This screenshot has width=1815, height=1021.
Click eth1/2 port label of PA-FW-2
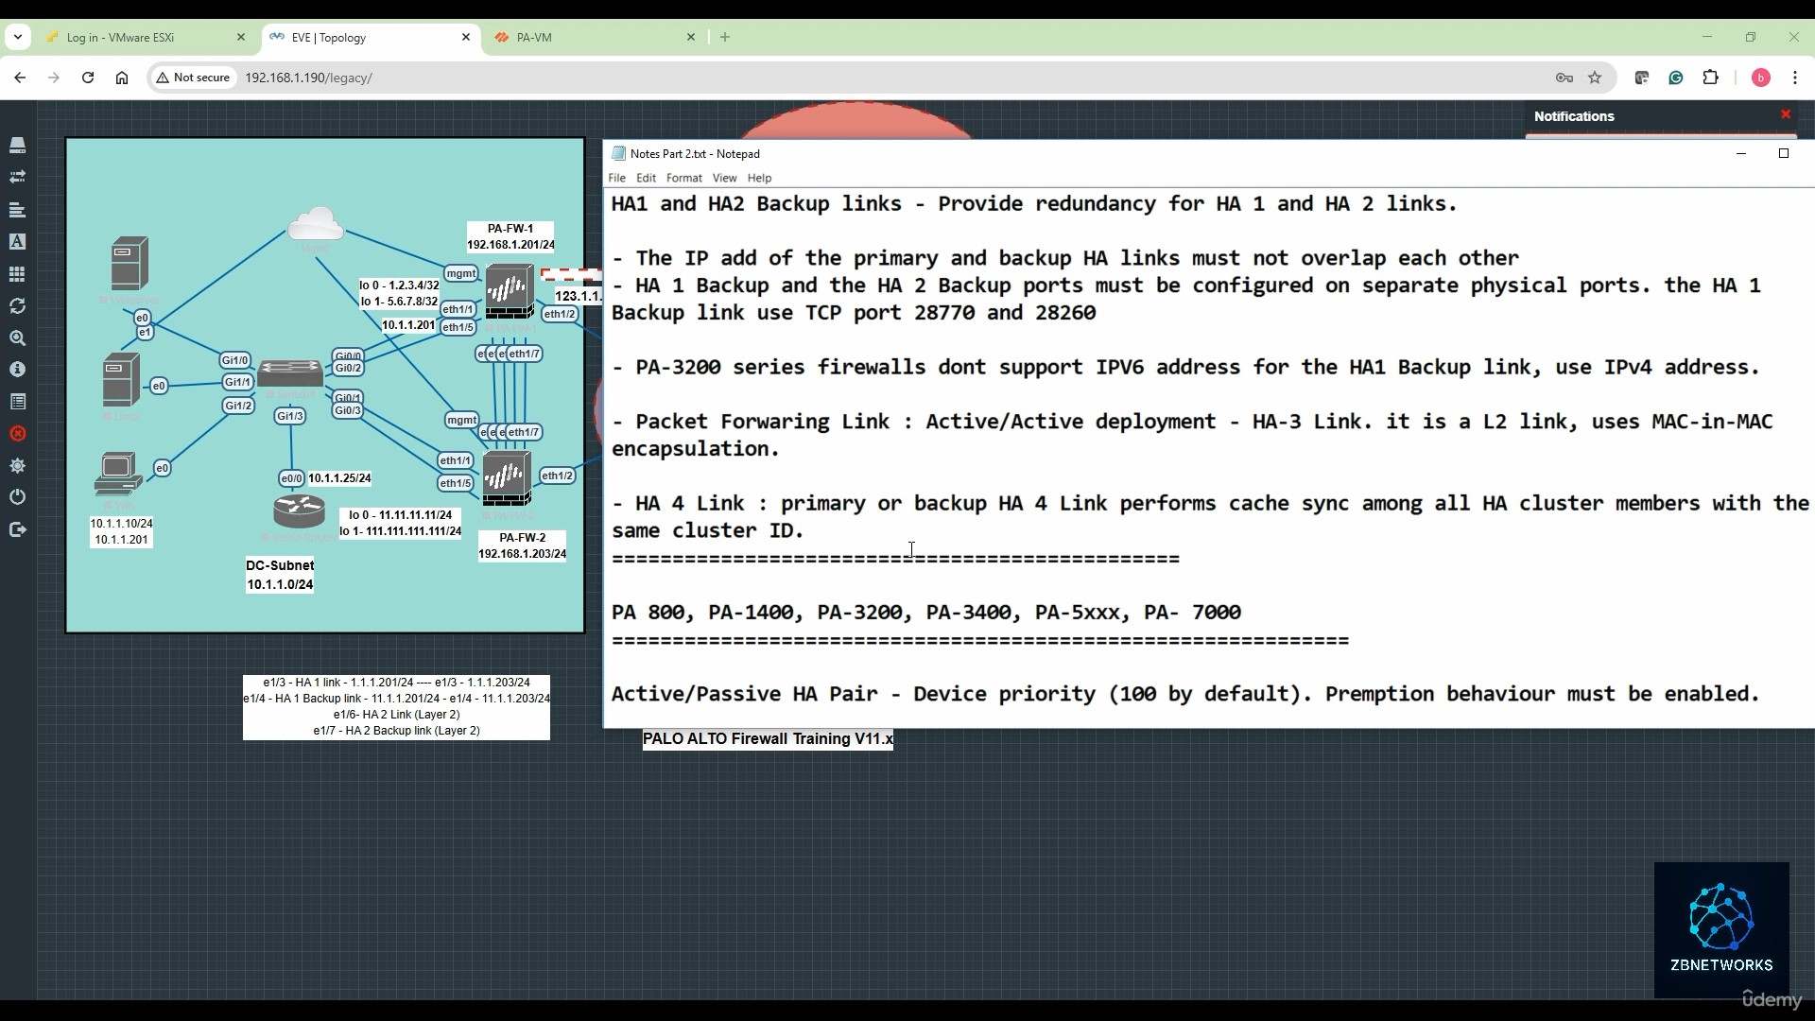click(557, 476)
